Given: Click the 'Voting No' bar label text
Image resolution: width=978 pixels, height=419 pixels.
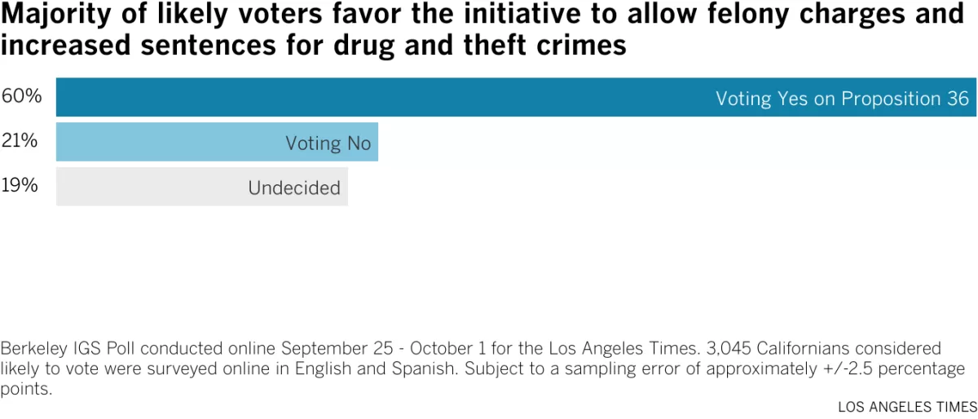Looking at the screenshot, I should [328, 143].
